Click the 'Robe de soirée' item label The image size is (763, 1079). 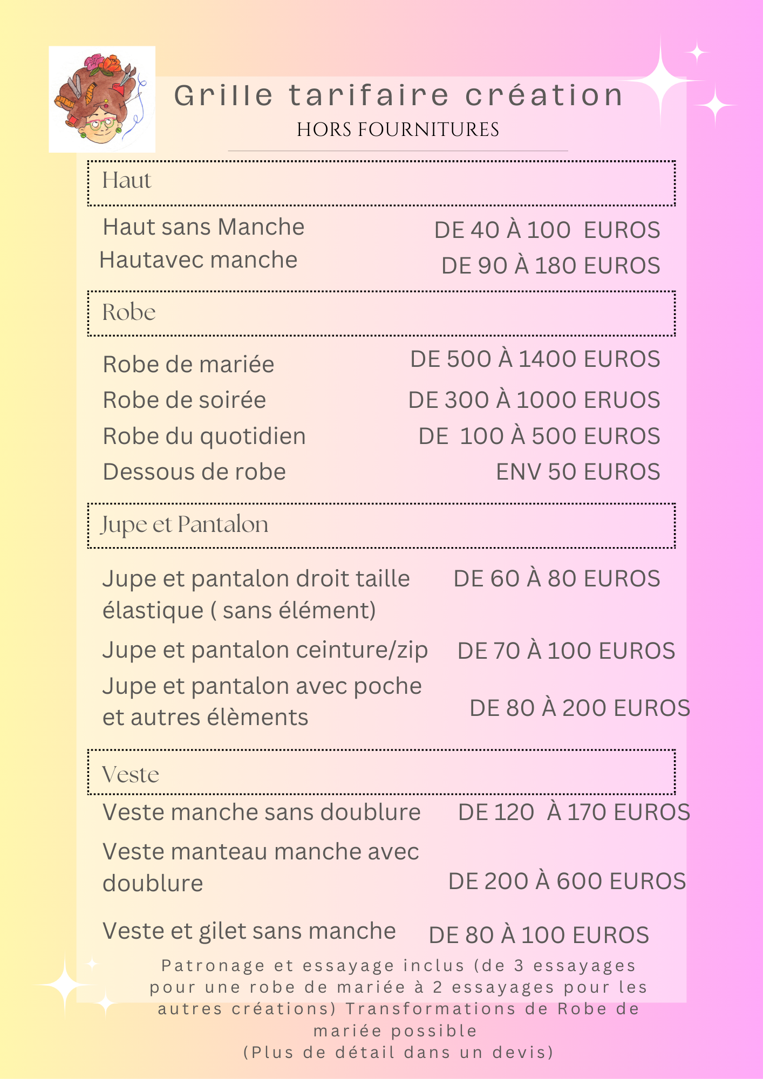[x=184, y=400]
